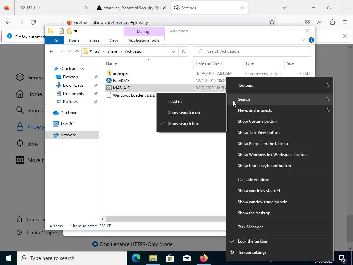This screenshot has width=353, height=265.
Task: Choose Show search box option
Action: point(191,124)
